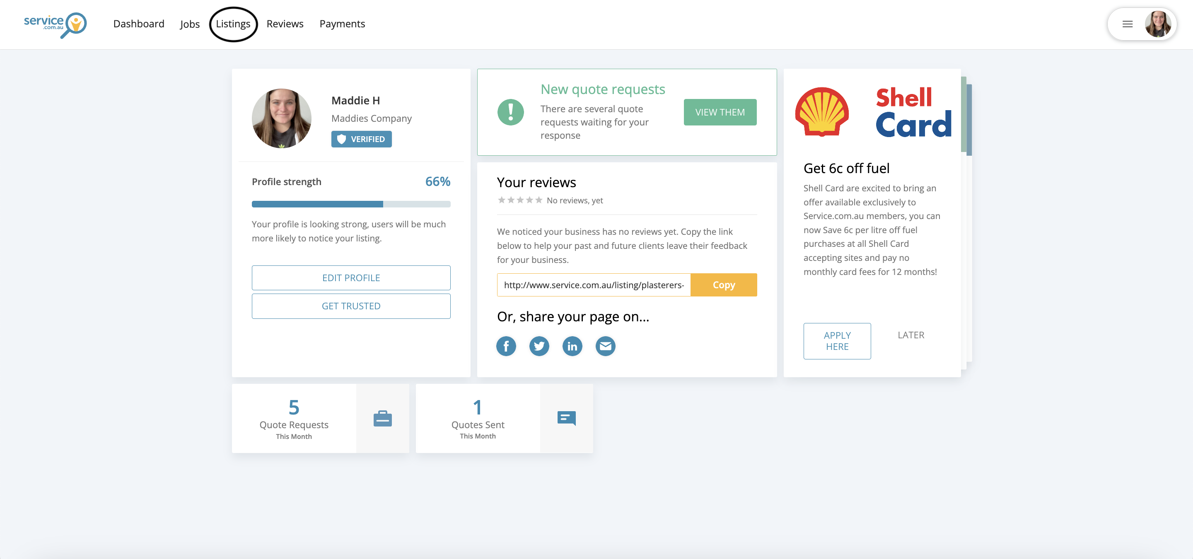Share page on LinkedIn

click(x=572, y=346)
